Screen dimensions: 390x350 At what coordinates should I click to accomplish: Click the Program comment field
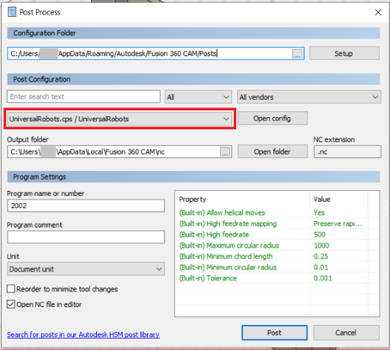point(86,237)
